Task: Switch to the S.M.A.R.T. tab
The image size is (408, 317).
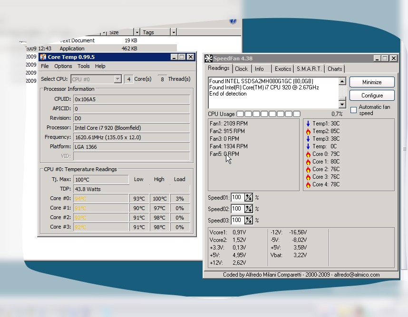Action: point(309,69)
